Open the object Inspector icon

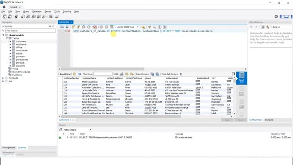coord(16,16)
